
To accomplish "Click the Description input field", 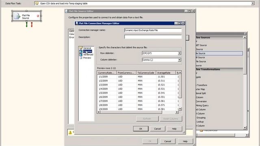I will pos(153,37).
